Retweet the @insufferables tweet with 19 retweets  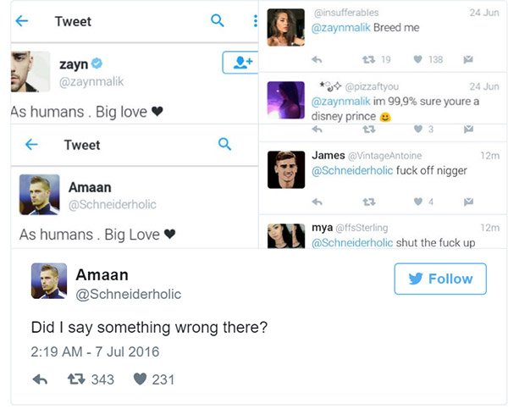pos(369,60)
